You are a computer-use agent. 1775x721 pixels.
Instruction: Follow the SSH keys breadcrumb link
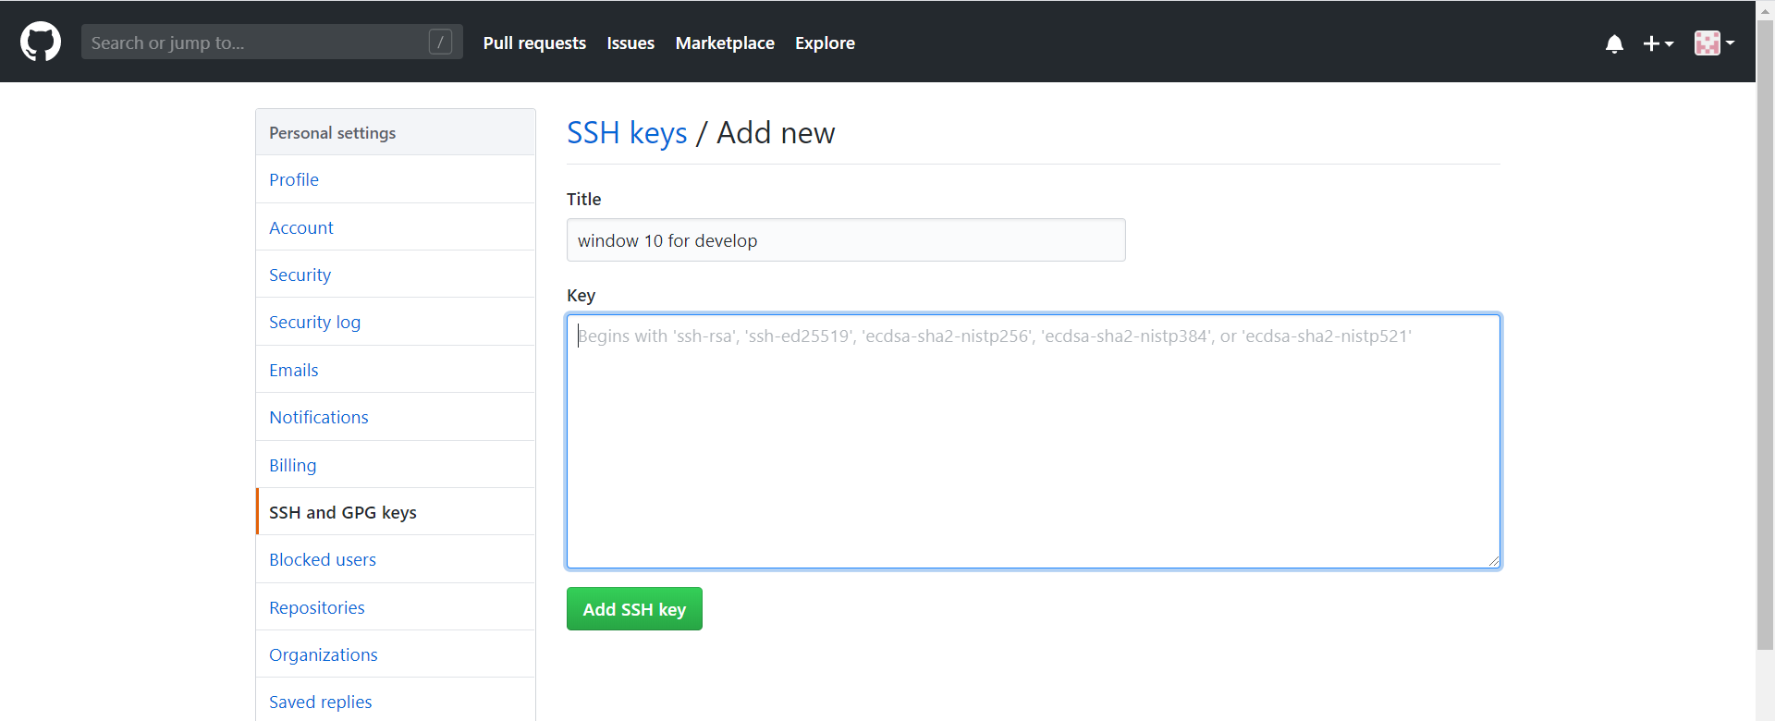coord(627,133)
